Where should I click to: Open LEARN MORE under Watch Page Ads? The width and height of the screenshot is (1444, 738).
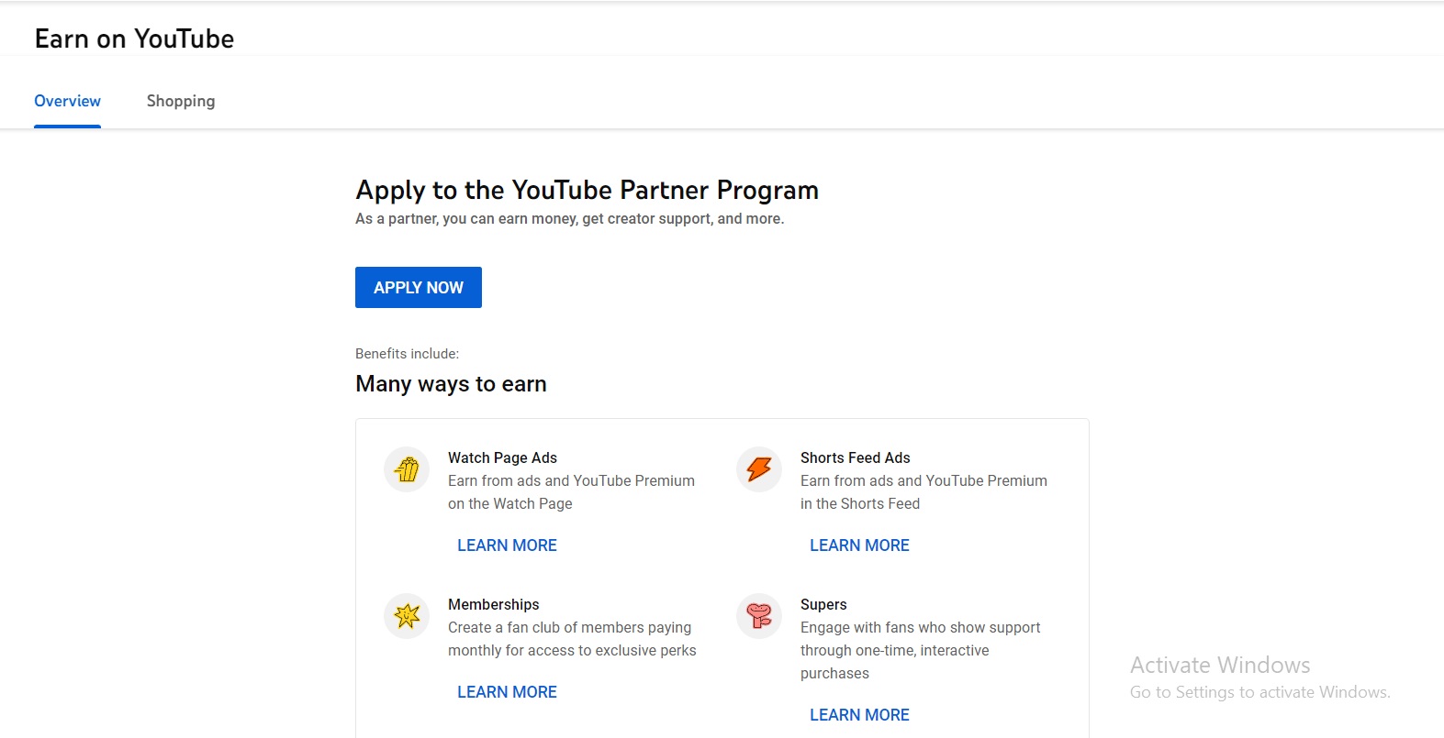pos(507,545)
